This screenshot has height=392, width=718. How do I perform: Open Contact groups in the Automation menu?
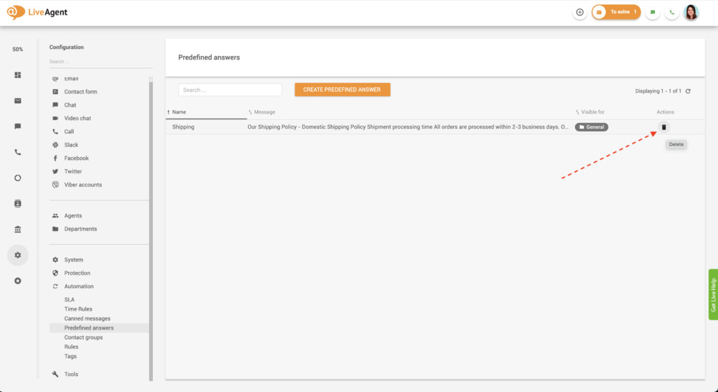[83, 337]
